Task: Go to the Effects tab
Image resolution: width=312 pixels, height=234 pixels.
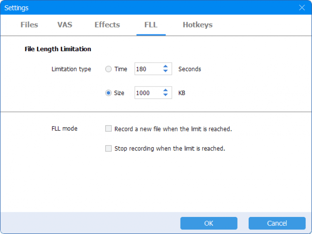Action: pos(107,25)
